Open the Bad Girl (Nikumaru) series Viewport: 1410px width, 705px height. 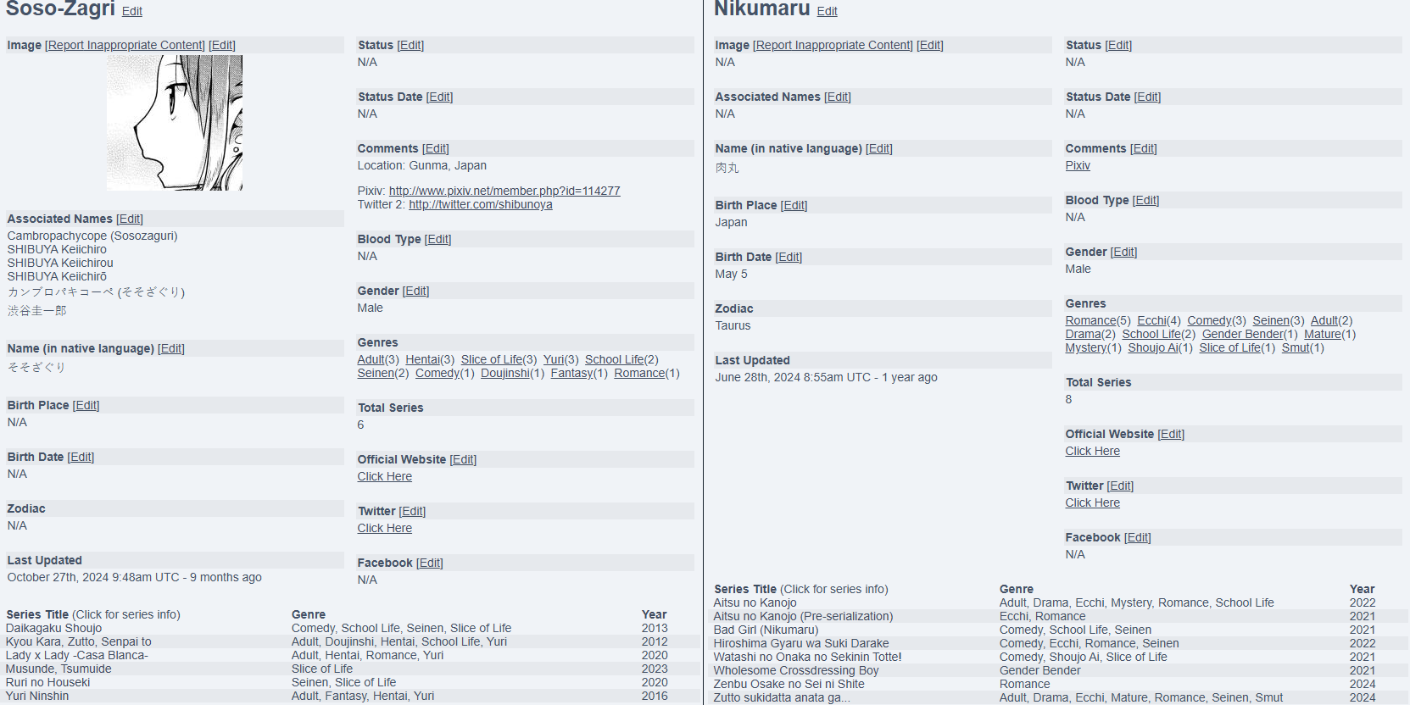766,630
